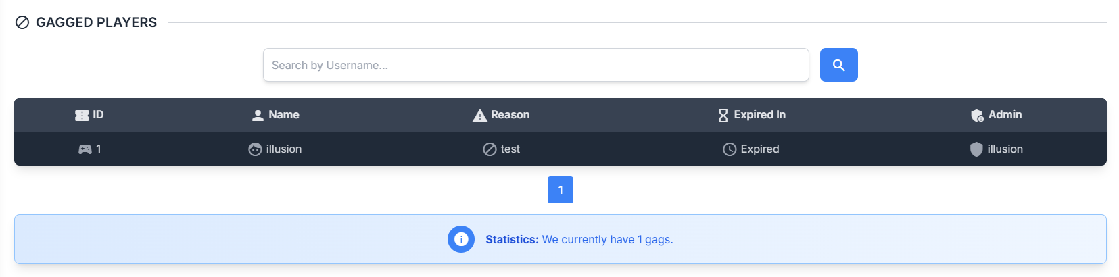The image size is (1119, 277).
Task: Click the shield icon in Admin header
Action: coord(977,116)
